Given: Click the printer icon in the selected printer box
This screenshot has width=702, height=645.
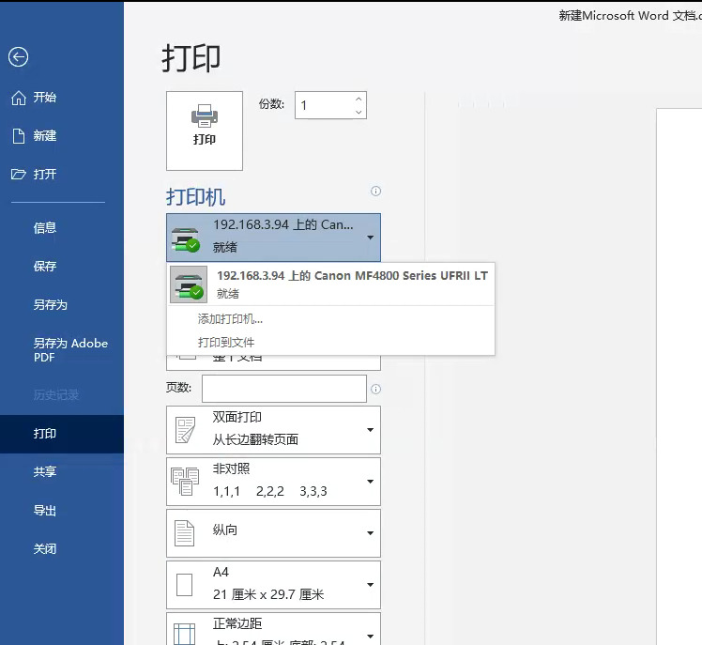Looking at the screenshot, I should click(x=185, y=239).
